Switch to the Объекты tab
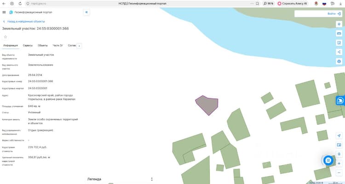 click(x=43, y=45)
